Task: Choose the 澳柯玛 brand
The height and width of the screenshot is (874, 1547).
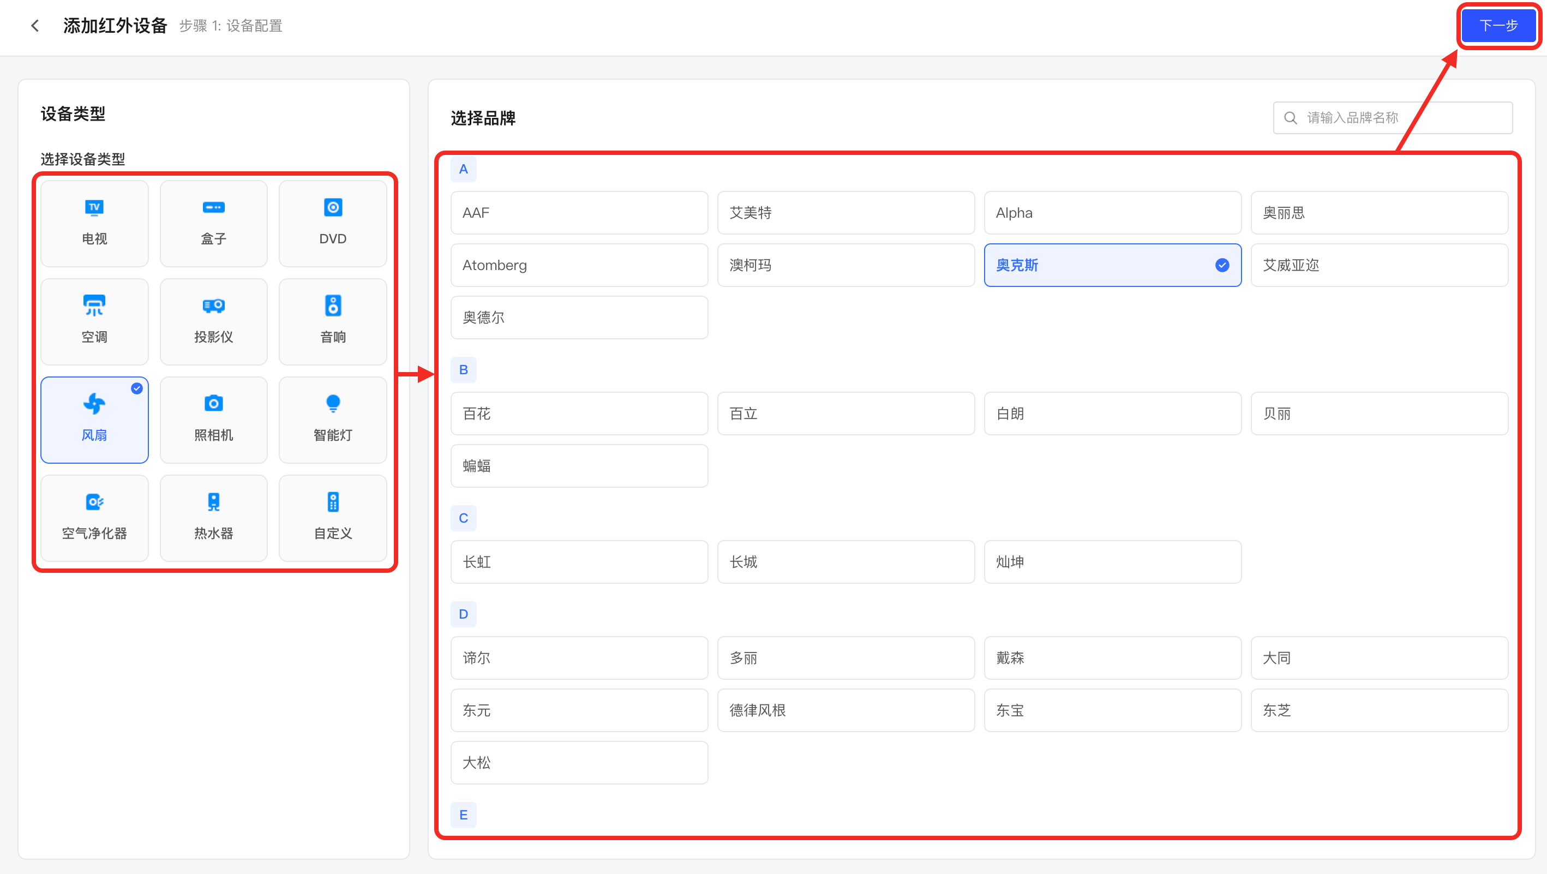Action: (846, 265)
